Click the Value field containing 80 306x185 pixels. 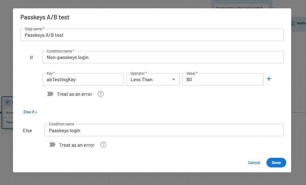(223, 79)
